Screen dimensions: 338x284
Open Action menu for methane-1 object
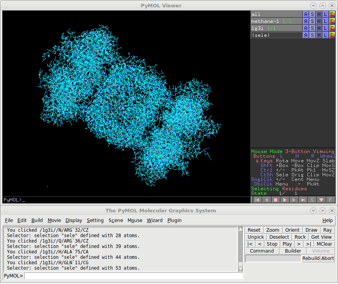pos(306,21)
